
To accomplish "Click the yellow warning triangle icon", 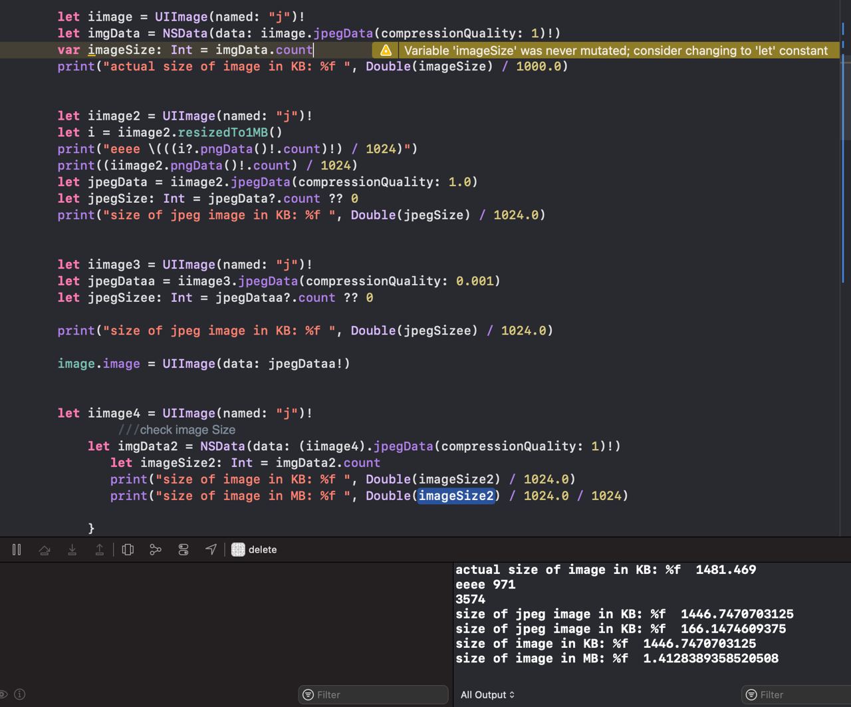I will click(386, 51).
